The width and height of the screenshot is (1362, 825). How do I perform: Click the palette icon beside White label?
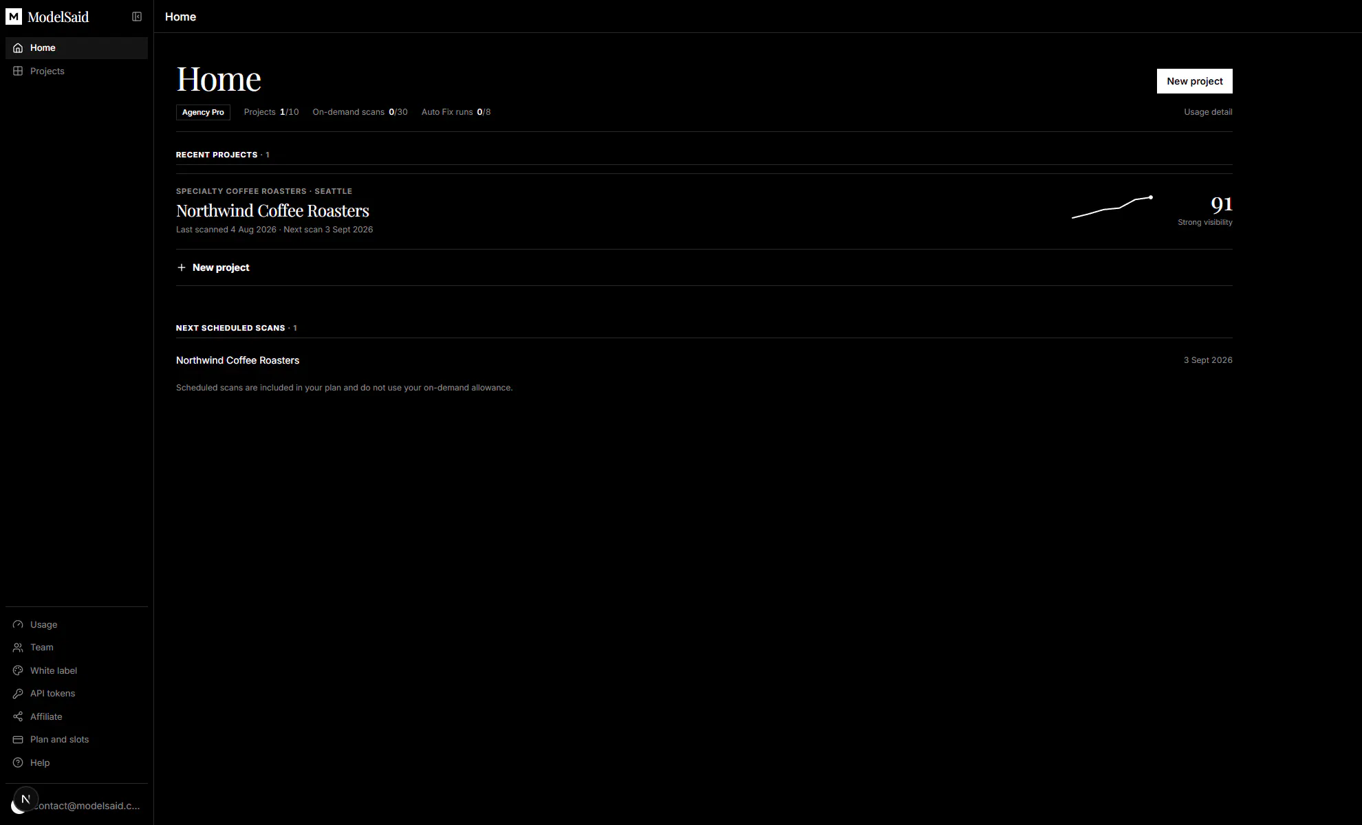18,670
